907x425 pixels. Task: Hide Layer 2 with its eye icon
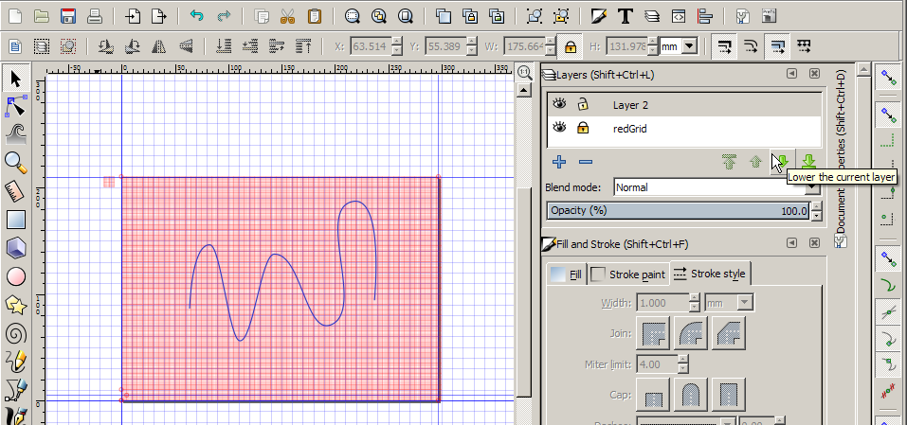click(x=559, y=104)
